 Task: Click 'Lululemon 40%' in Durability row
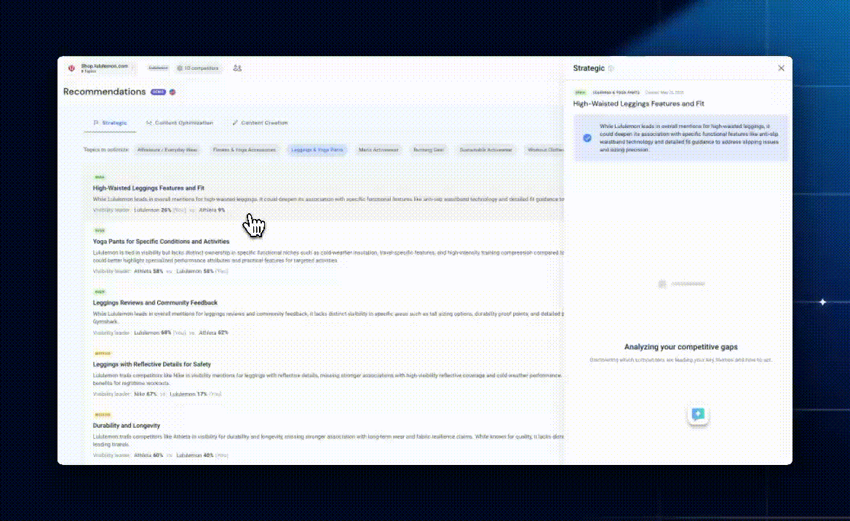(x=194, y=456)
